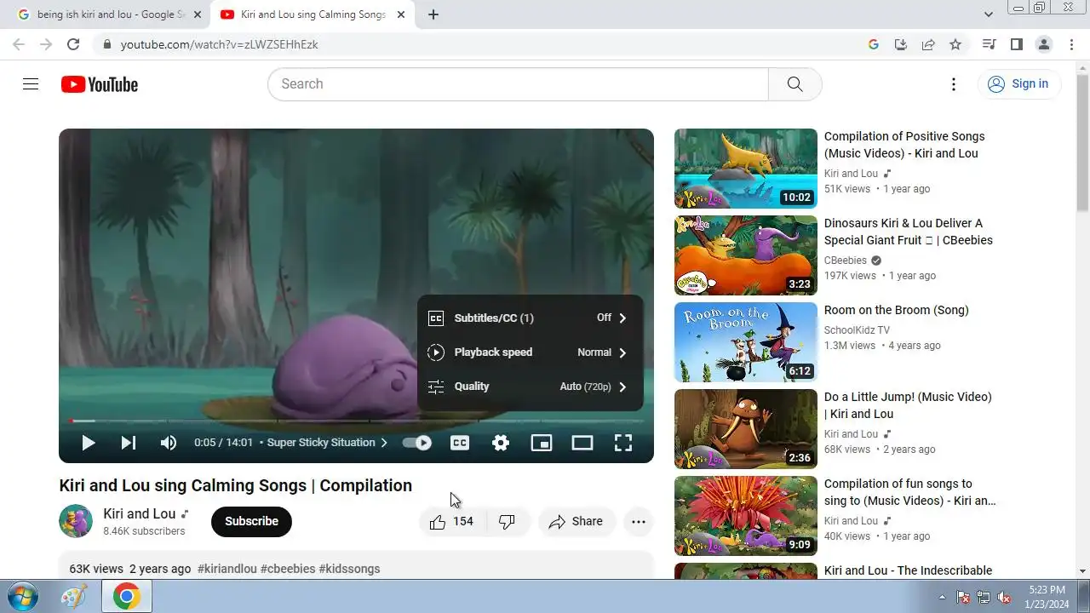Close settings via gear icon

click(x=501, y=443)
